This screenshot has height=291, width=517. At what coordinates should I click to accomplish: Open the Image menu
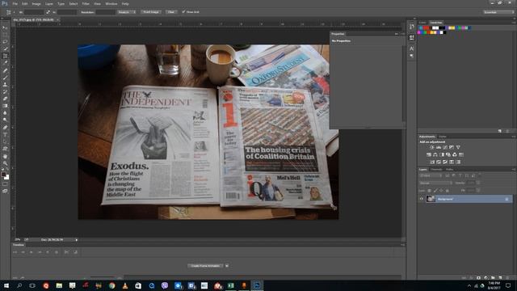coord(36,3)
